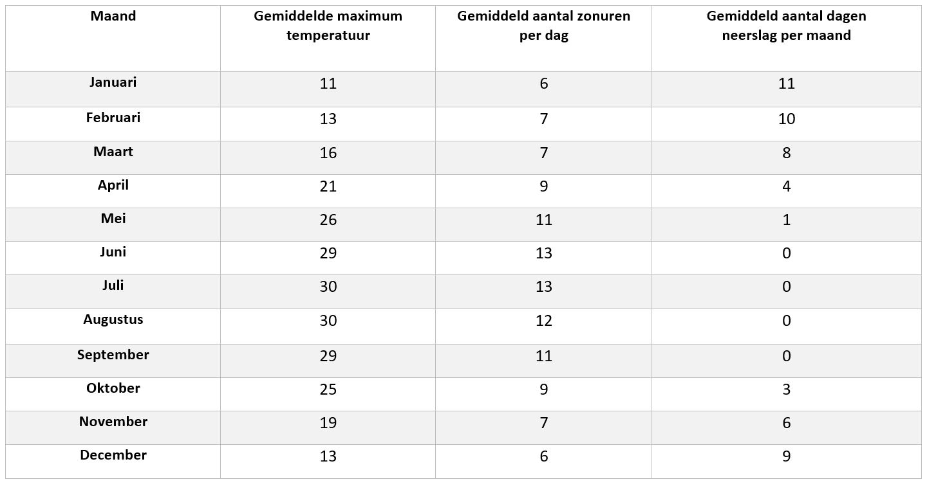Viewport: 927px width, 484px height.
Task: Click the Maart row label
Action: 113,152
